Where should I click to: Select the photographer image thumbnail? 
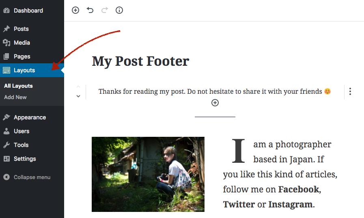point(148,174)
